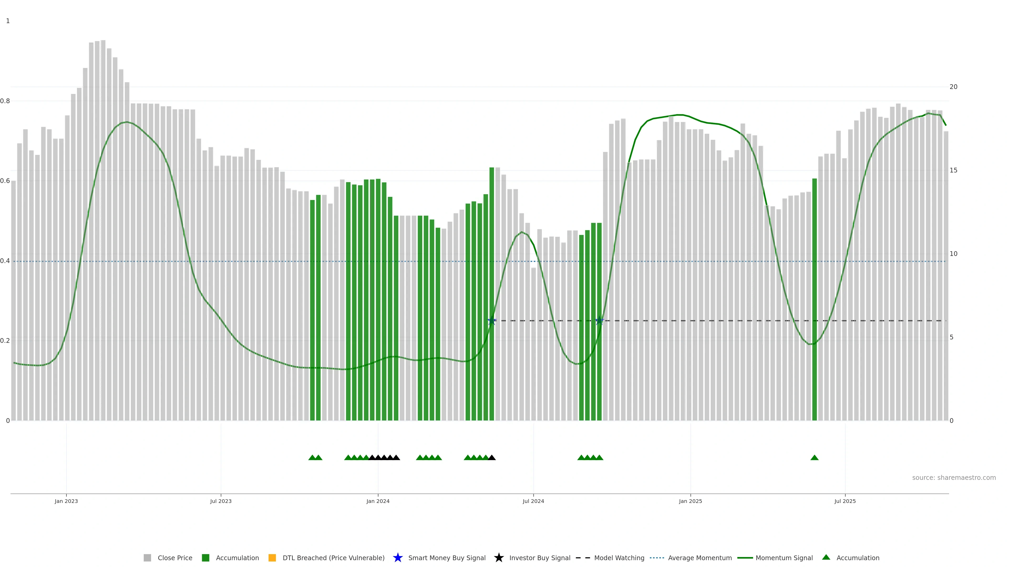
Task: Click the Jan 2024 axis label
Action: [378, 501]
